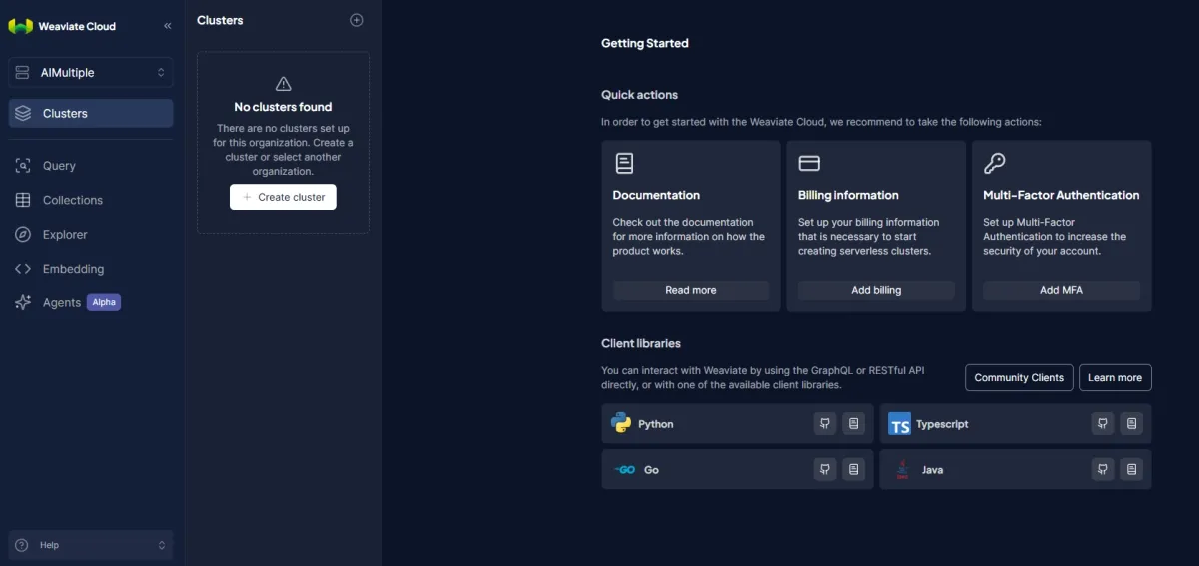Click the Clusters stack icon

tap(23, 113)
